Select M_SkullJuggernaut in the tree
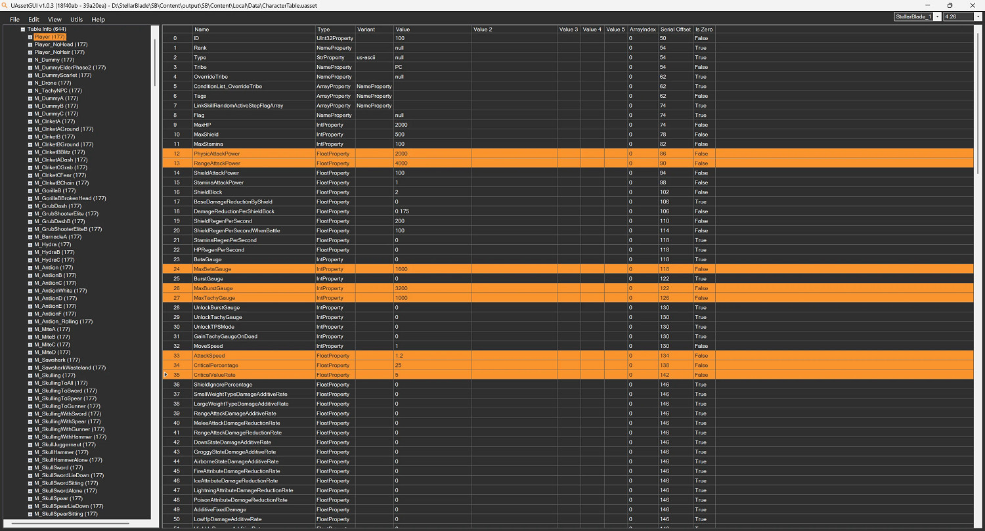985x531 pixels. [64, 445]
